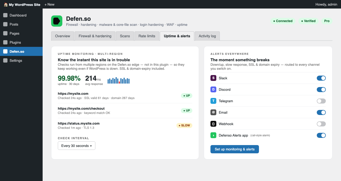Click the Pages sidebar icon
The width and height of the screenshot is (341, 181).
coord(5,33)
